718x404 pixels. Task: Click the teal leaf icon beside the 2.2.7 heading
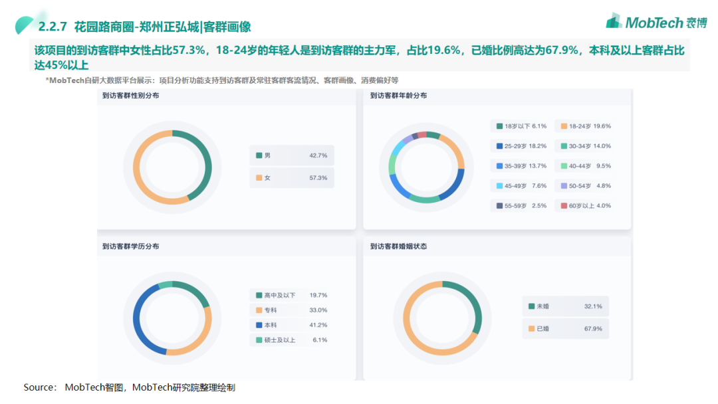click(x=25, y=25)
